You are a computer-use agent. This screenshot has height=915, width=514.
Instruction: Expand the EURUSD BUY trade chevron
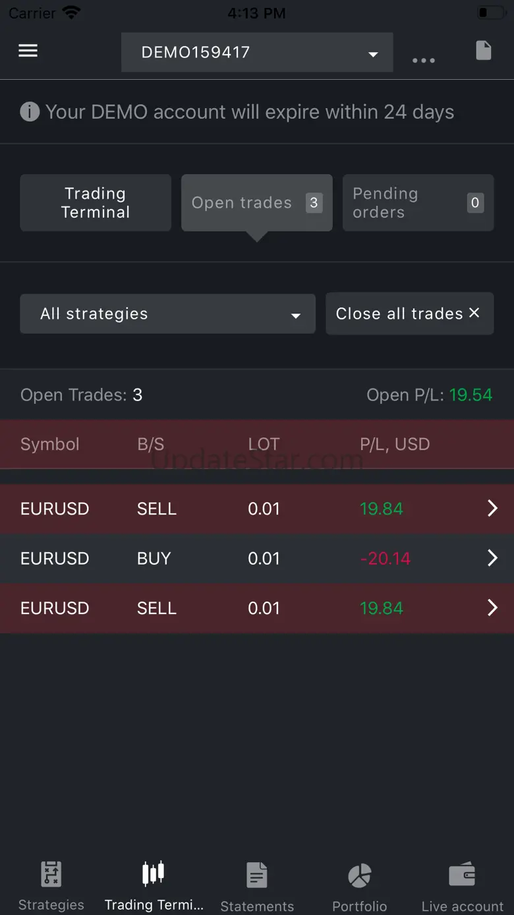(492, 558)
